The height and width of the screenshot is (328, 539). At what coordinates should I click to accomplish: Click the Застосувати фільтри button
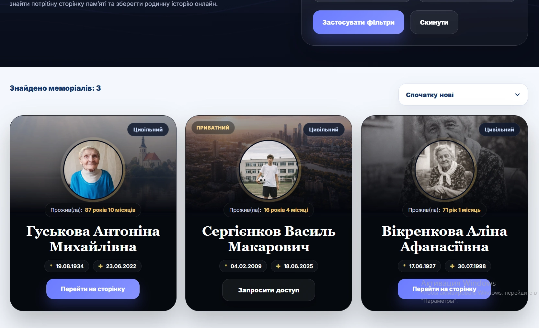pos(358,22)
